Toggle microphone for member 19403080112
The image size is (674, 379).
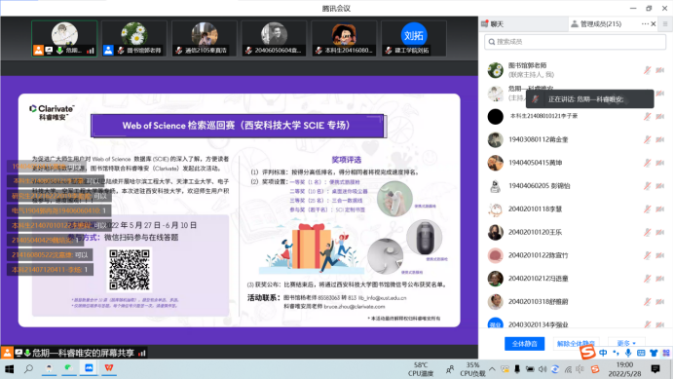point(647,139)
